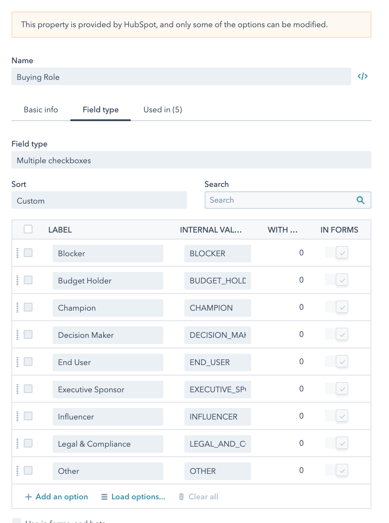
Task: Click the search magnifier icon
Action: coord(360,200)
